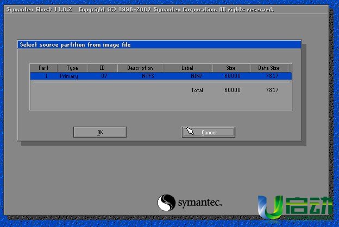
Task: Click the NTFS description cell
Action: pyautogui.click(x=148, y=76)
